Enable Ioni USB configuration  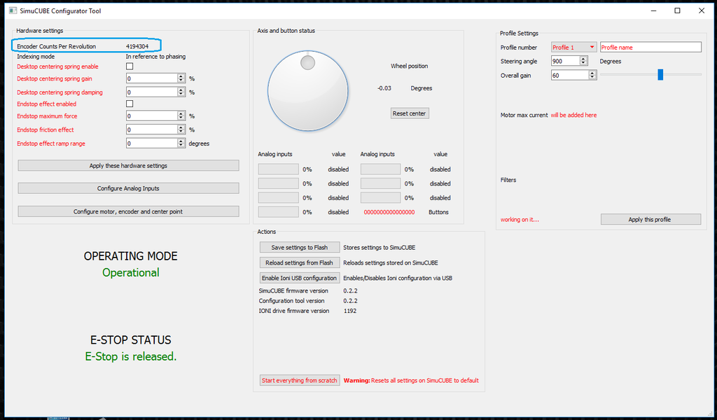coord(300,278)
